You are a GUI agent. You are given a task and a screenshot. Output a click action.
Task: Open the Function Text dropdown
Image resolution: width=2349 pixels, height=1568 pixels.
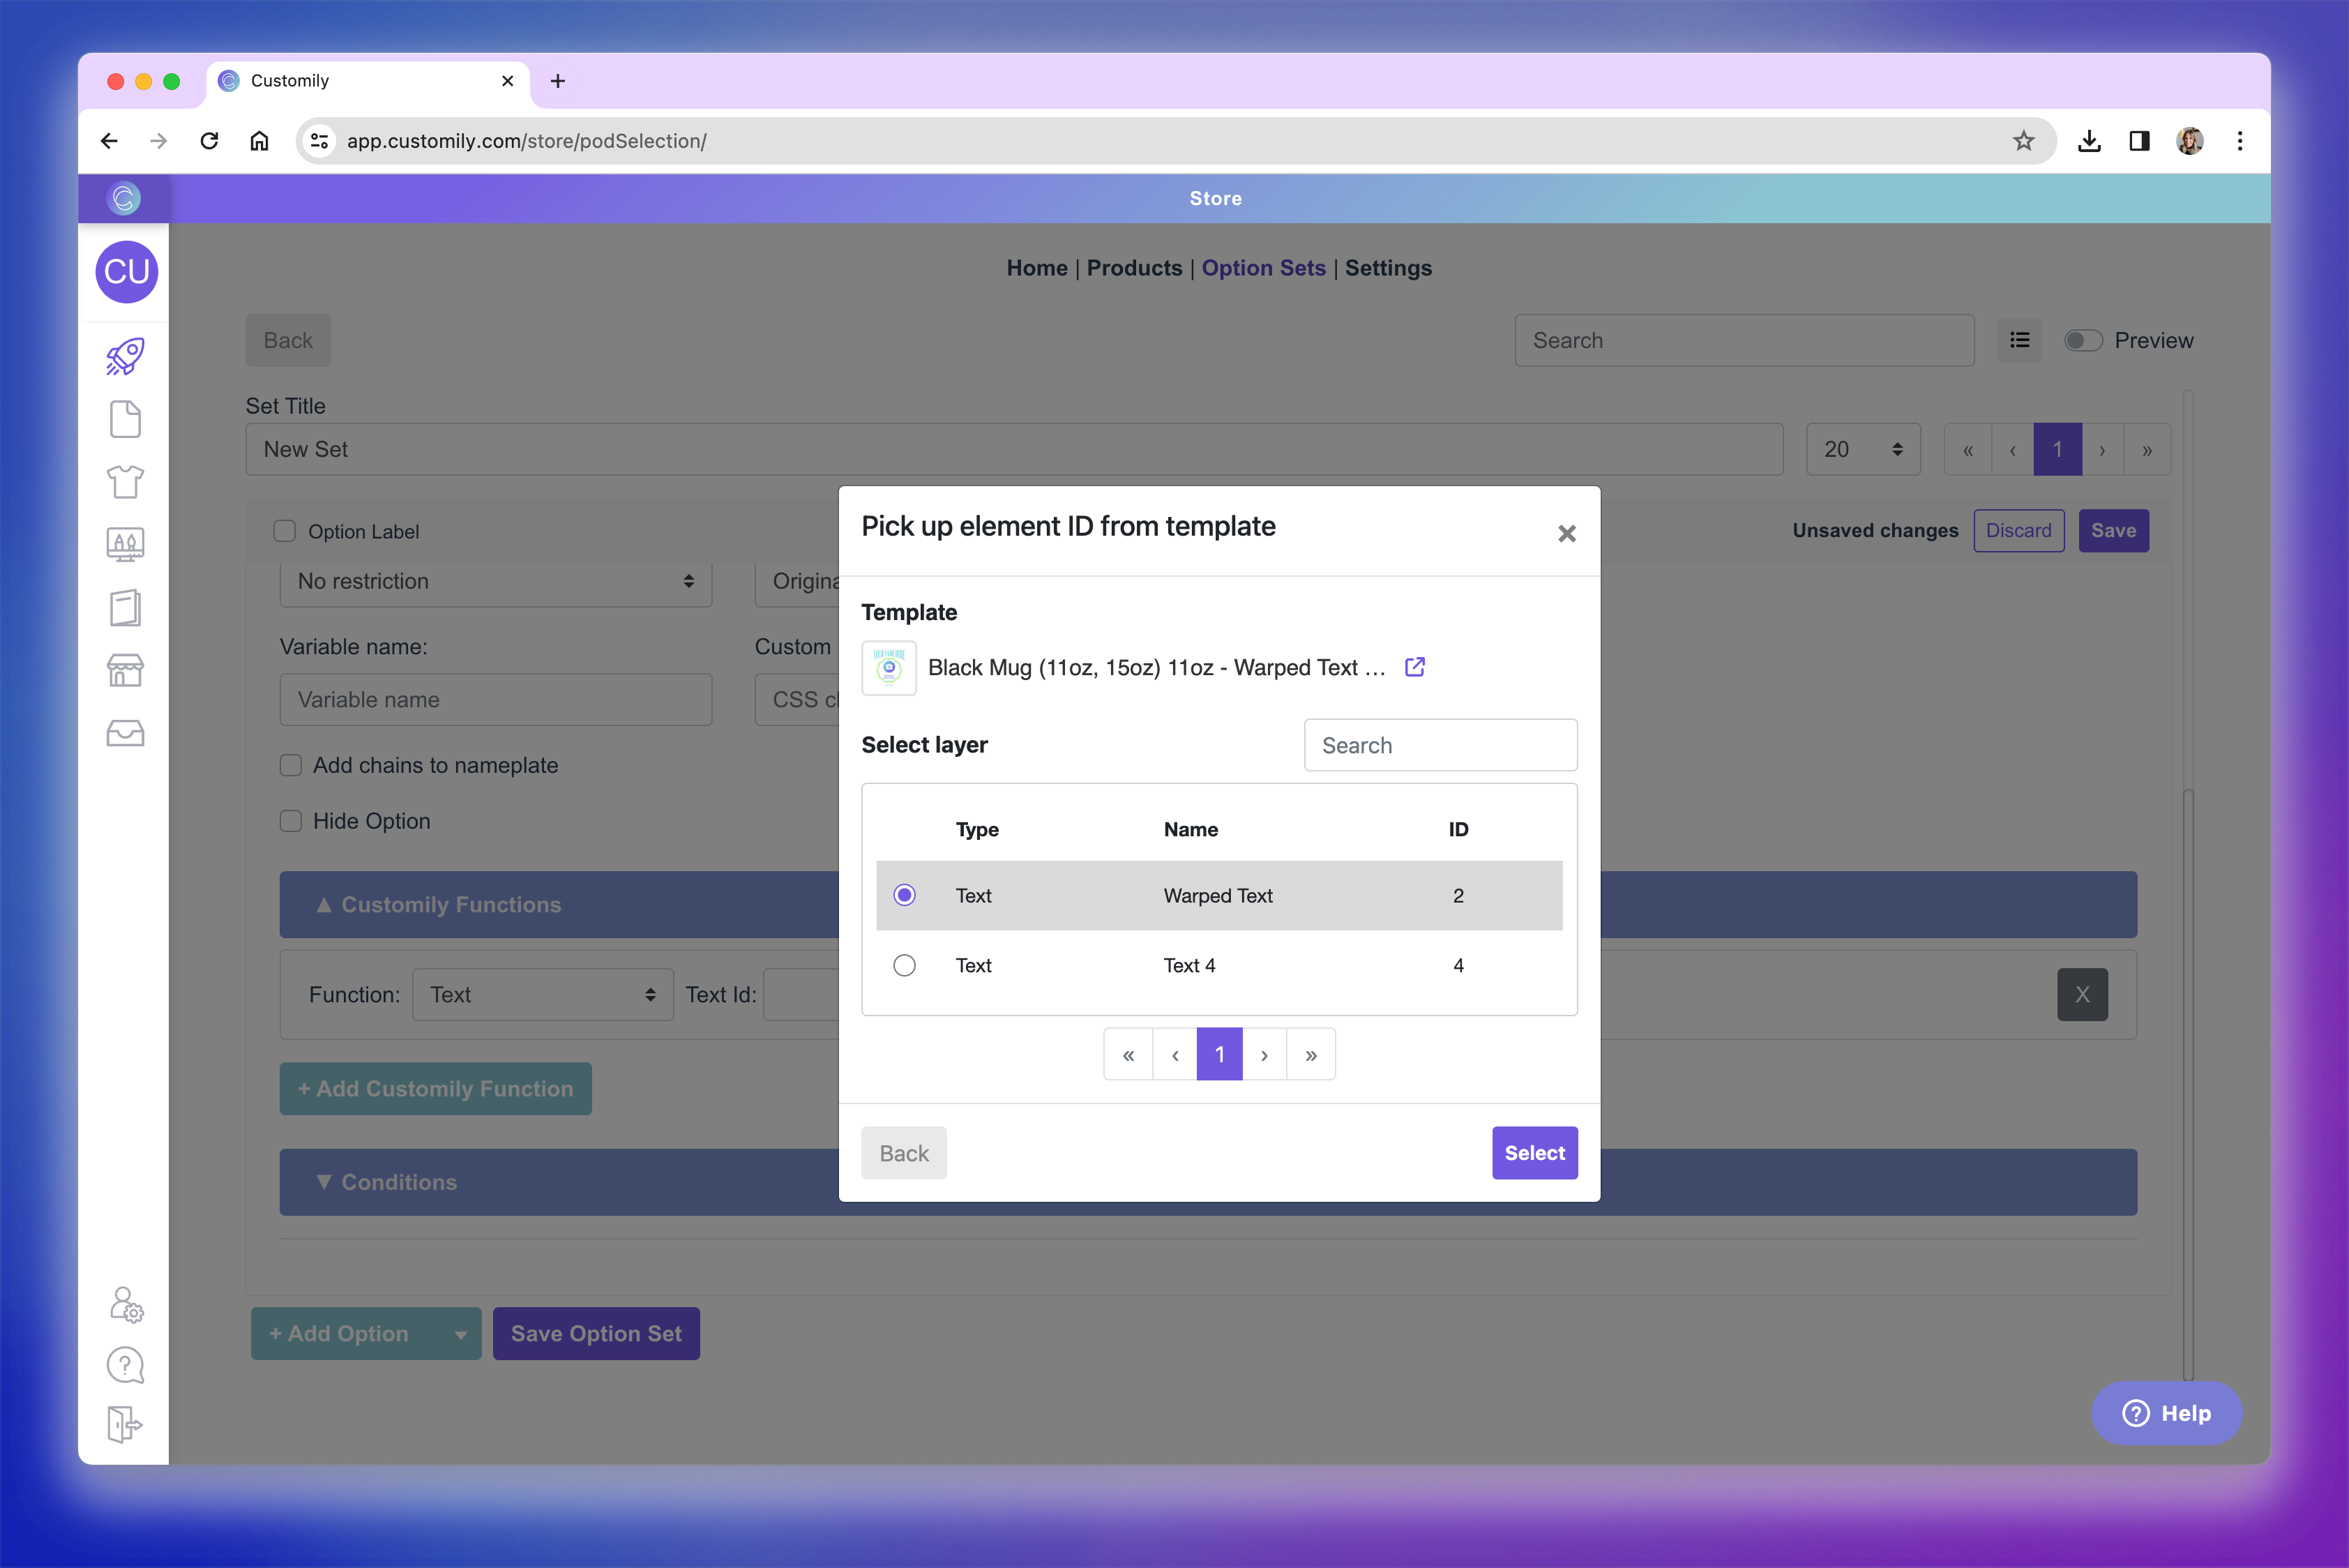coord(542,995)
